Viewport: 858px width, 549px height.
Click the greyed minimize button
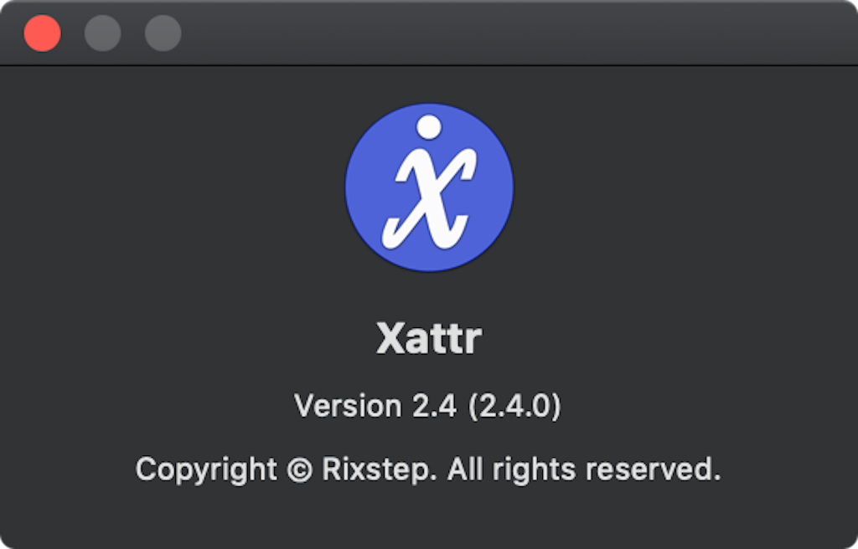tap(102, 33)
